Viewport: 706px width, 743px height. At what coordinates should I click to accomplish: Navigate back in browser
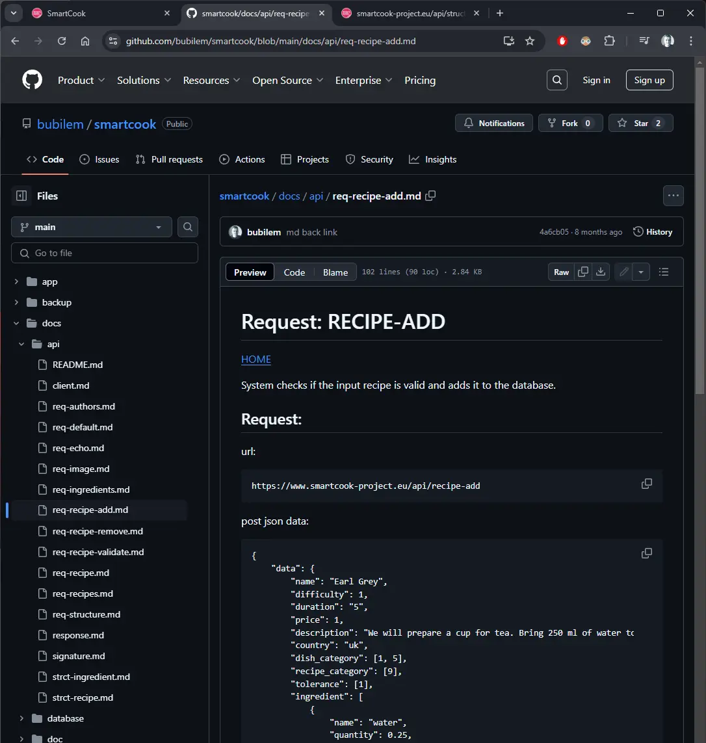point(15,41)
